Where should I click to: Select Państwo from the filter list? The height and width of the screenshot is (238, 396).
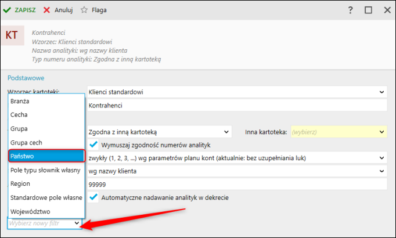click(x=46, y=156)
